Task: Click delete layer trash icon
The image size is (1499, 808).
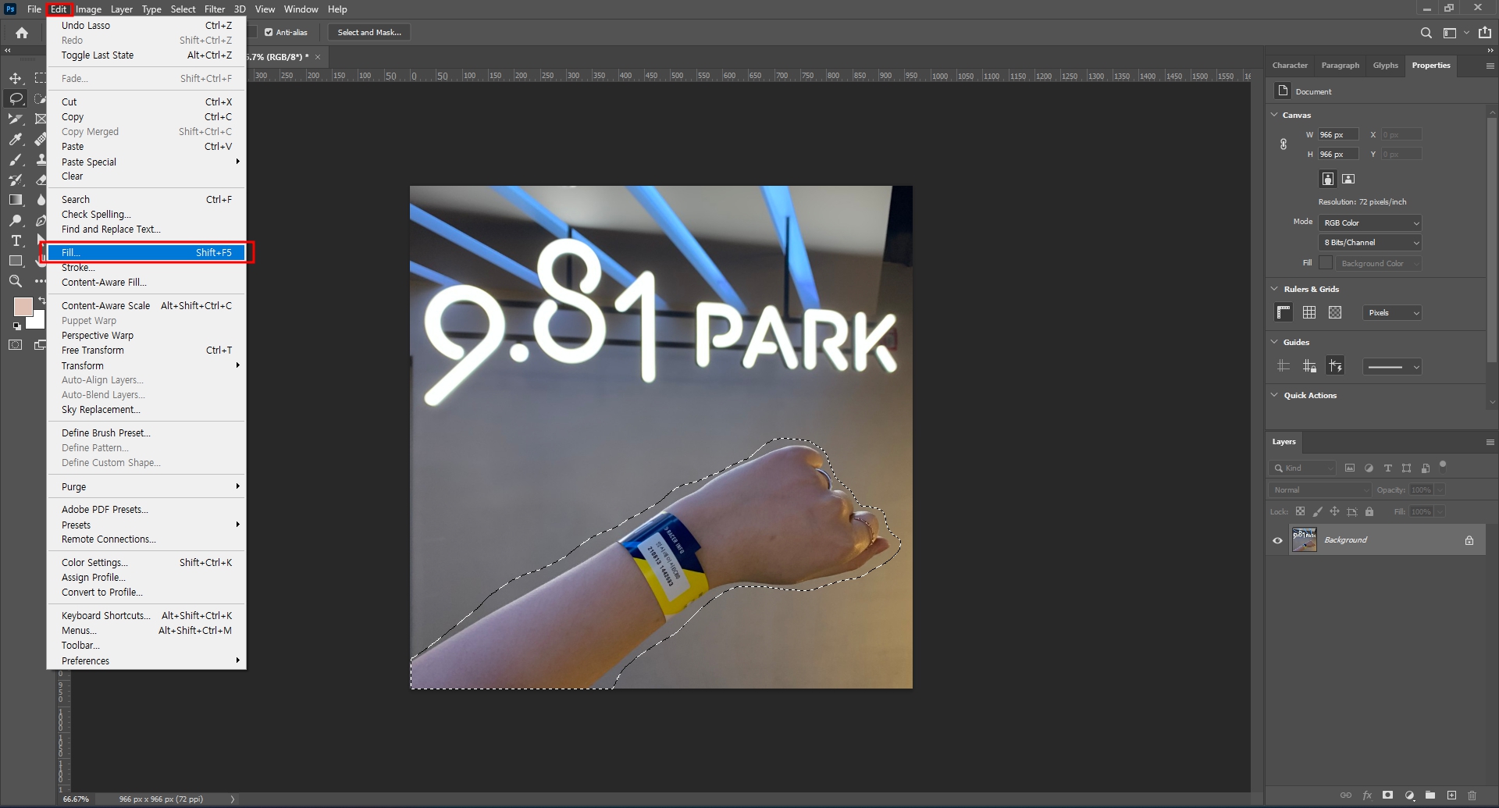Action: pyautogui.click(x=1472, y=796)
